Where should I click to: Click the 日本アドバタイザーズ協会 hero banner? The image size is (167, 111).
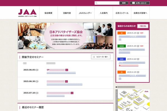tap(65, 36)
